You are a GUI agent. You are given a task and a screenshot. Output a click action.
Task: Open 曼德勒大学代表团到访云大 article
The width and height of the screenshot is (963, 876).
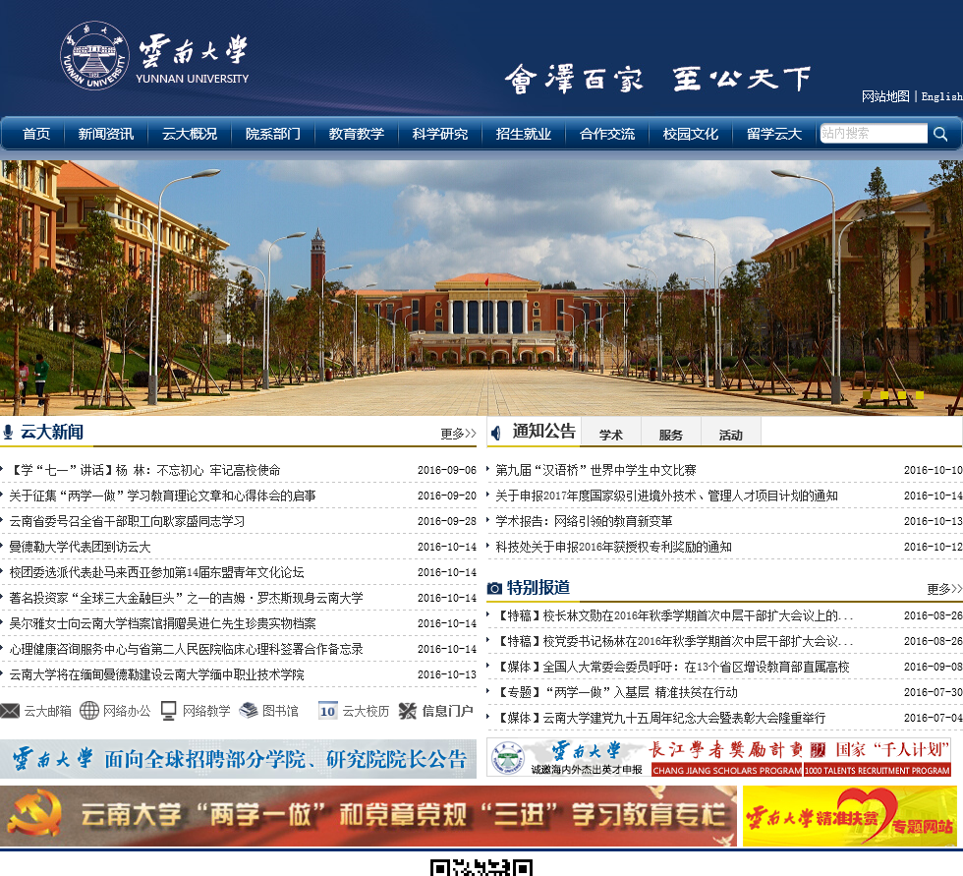tap(80, 547)
